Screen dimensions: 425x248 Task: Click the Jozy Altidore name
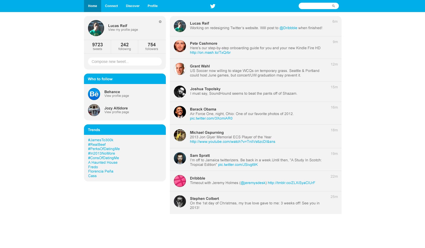point(116,108)
